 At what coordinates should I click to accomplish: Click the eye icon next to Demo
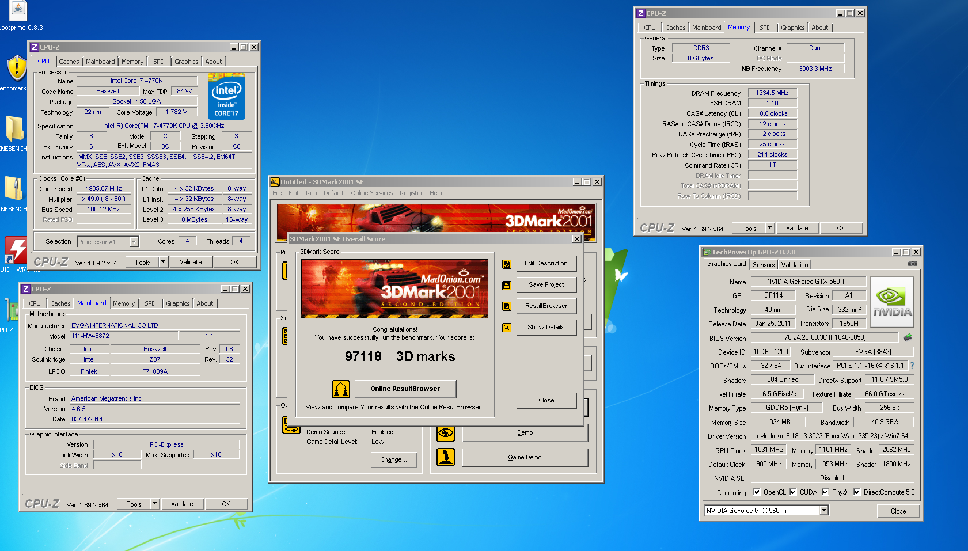(446, 432)
